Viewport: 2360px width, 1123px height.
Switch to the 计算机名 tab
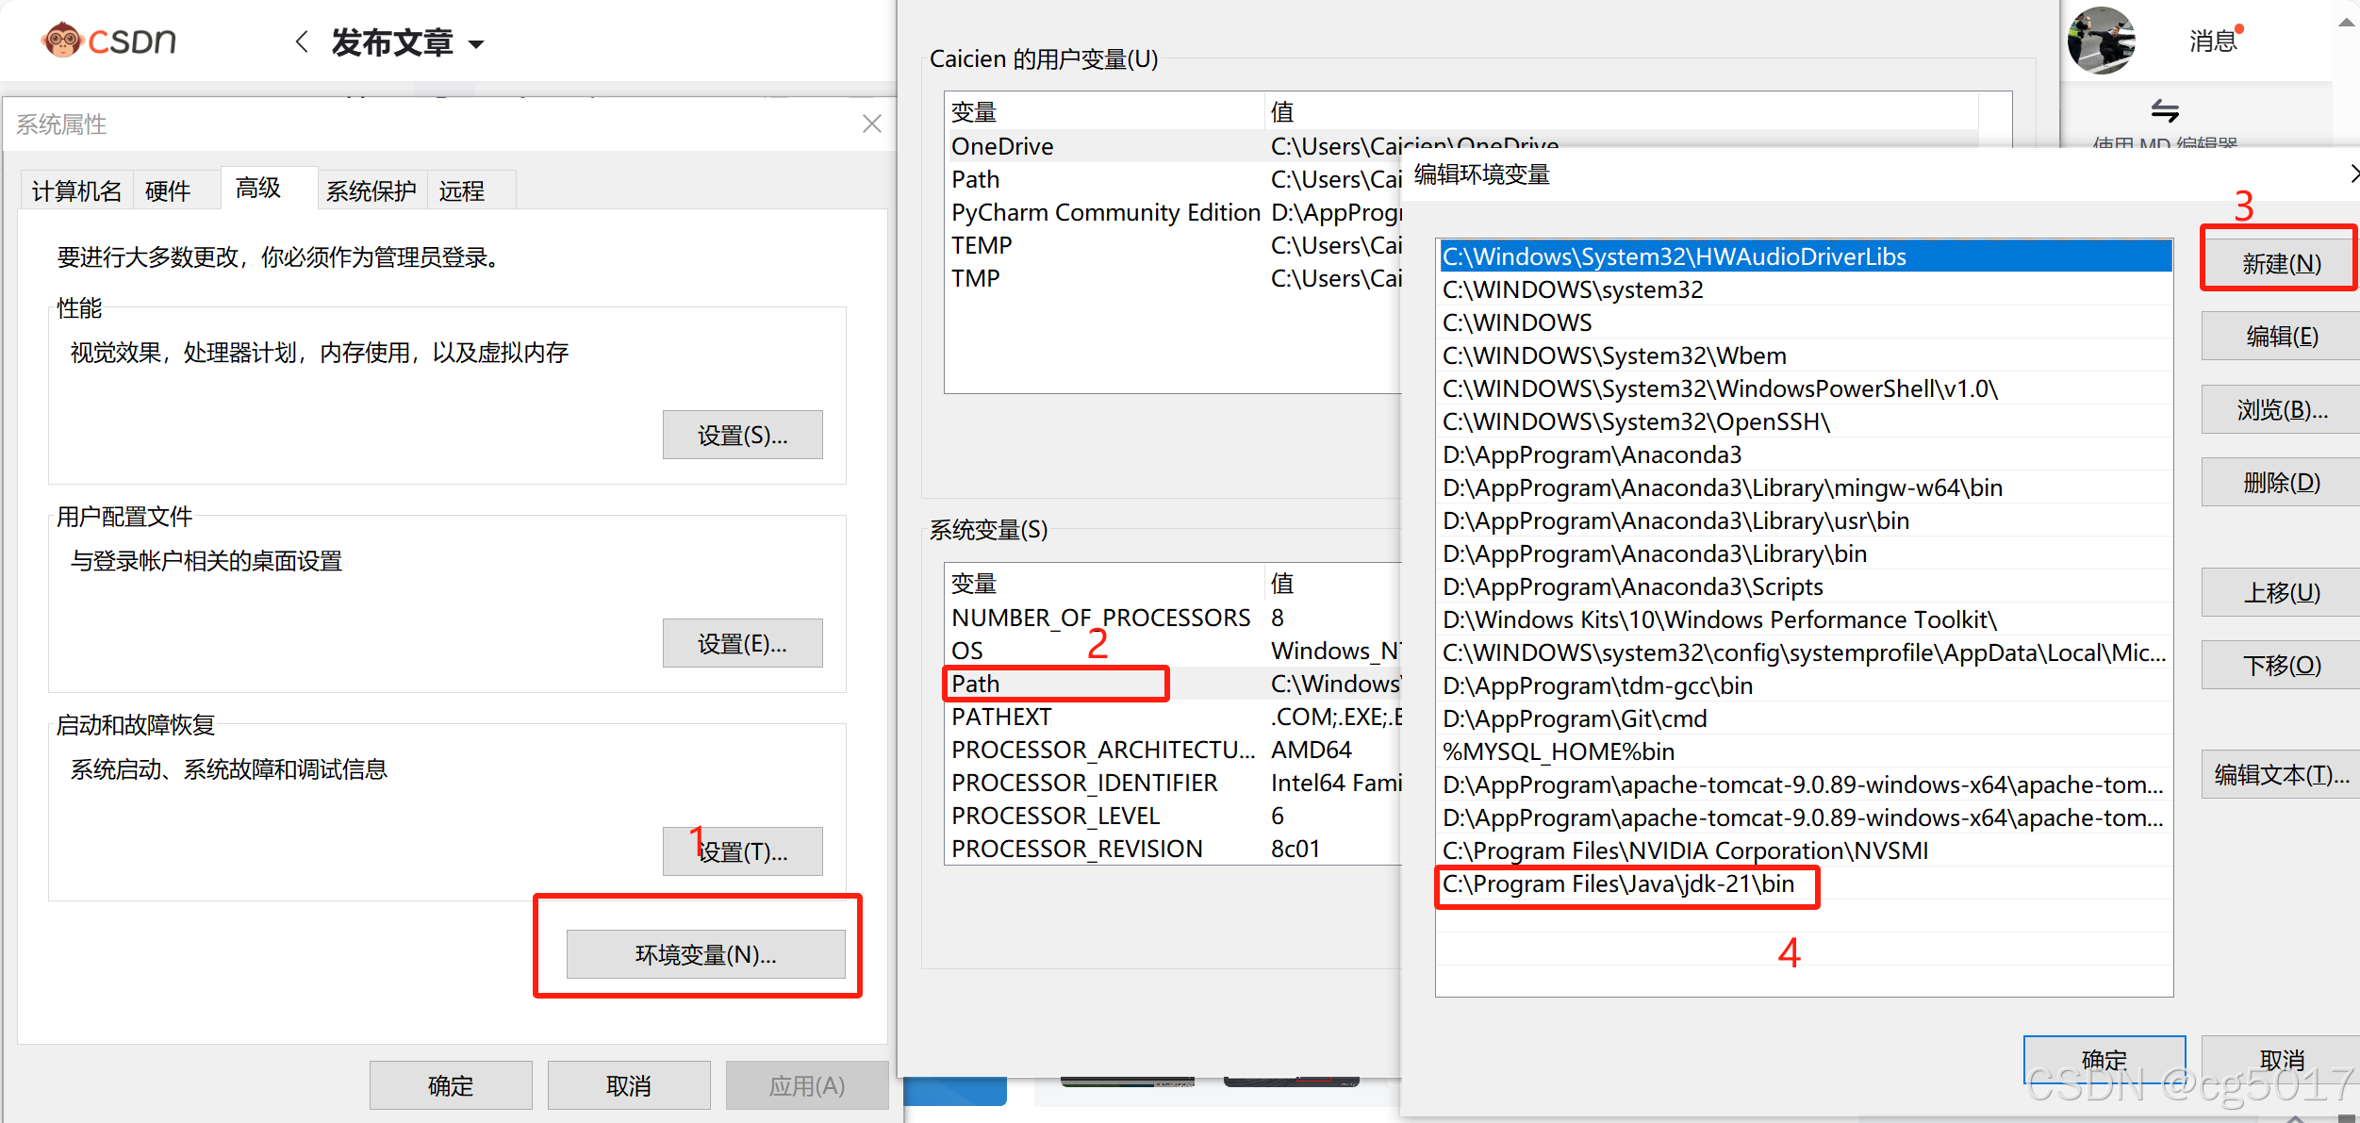pos(76,190)
